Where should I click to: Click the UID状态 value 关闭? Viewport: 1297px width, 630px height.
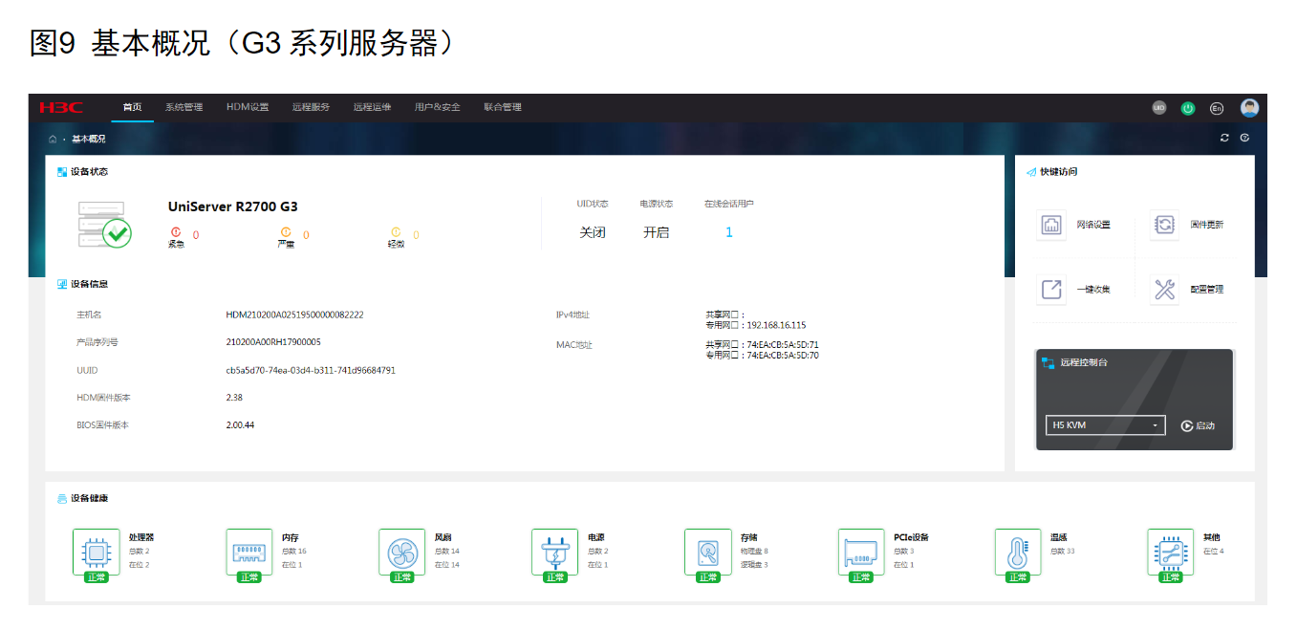(x=593, y=232)
